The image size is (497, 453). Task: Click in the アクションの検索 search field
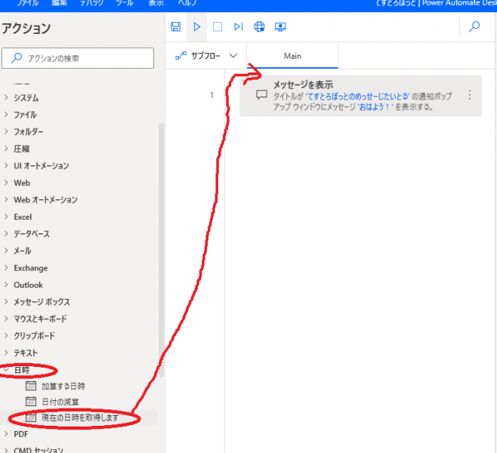click(83, 58)
